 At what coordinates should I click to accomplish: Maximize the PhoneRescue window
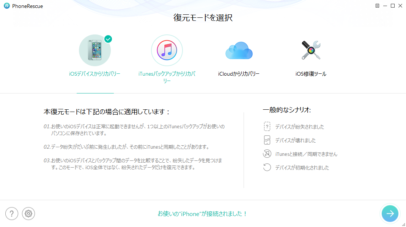pyautogui.click(x=393, y=6)
